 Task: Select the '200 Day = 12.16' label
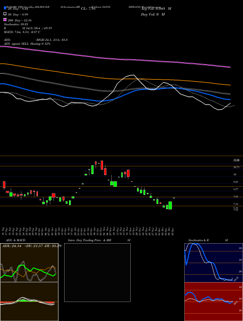(19, 20)
